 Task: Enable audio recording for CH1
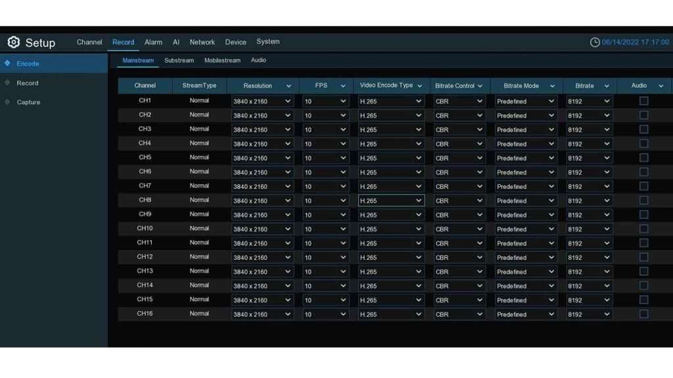click(x=643, y=100)
